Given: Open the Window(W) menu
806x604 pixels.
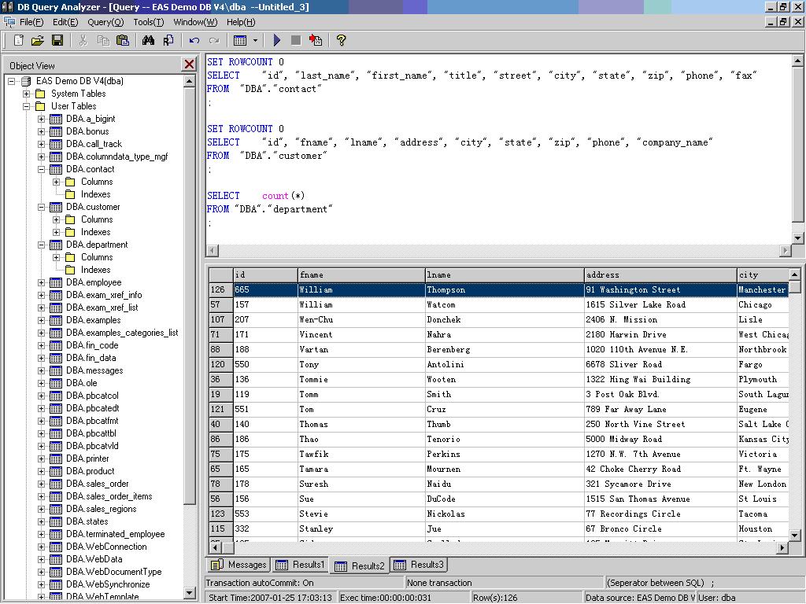Looking at the screenshot, I should [195, 22].
